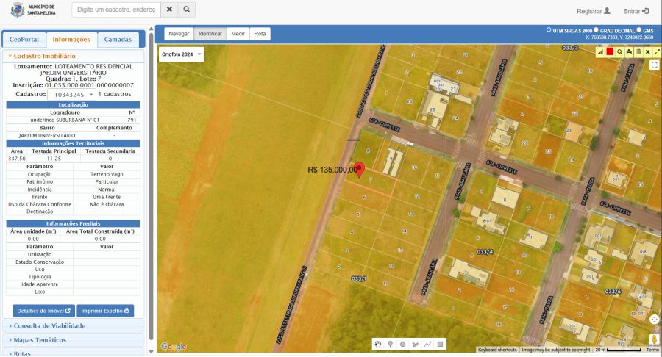Print the map using the printer icon
Screen dimensions: 662x357
[x=629, y=51]
